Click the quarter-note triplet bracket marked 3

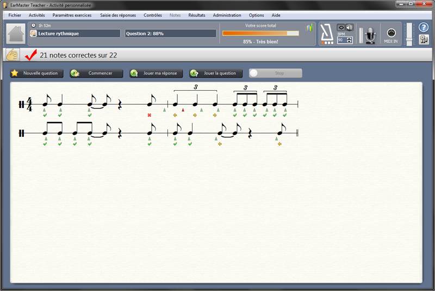tap(195, 88)
